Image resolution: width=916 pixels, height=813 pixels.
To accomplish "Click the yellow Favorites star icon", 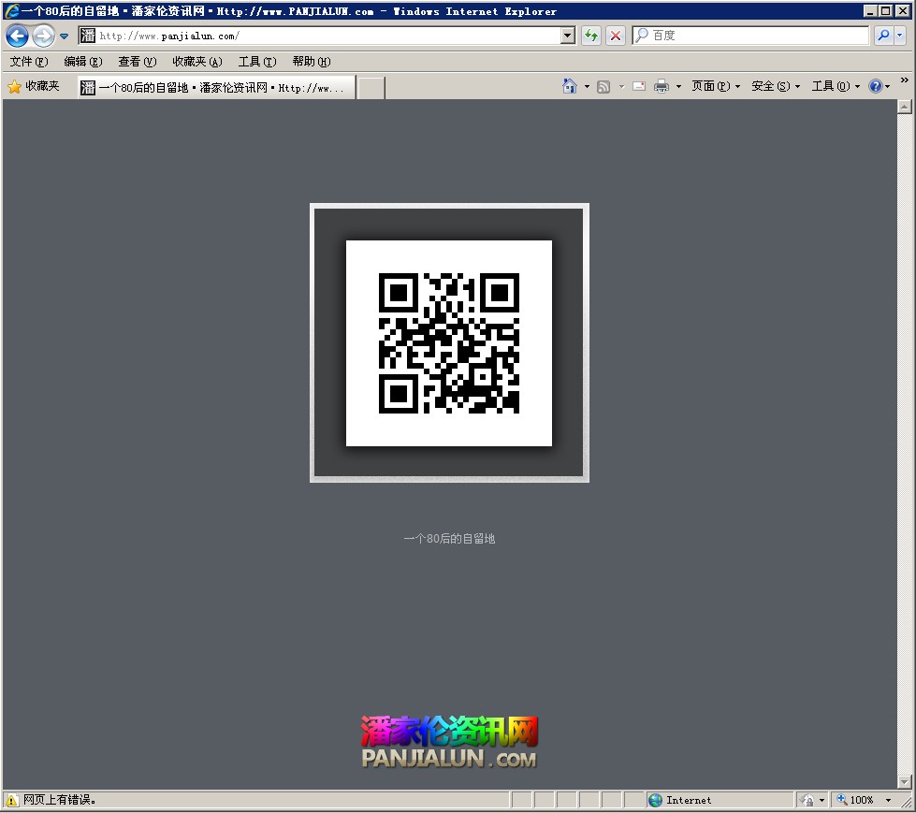I will [x=17, y=85].
